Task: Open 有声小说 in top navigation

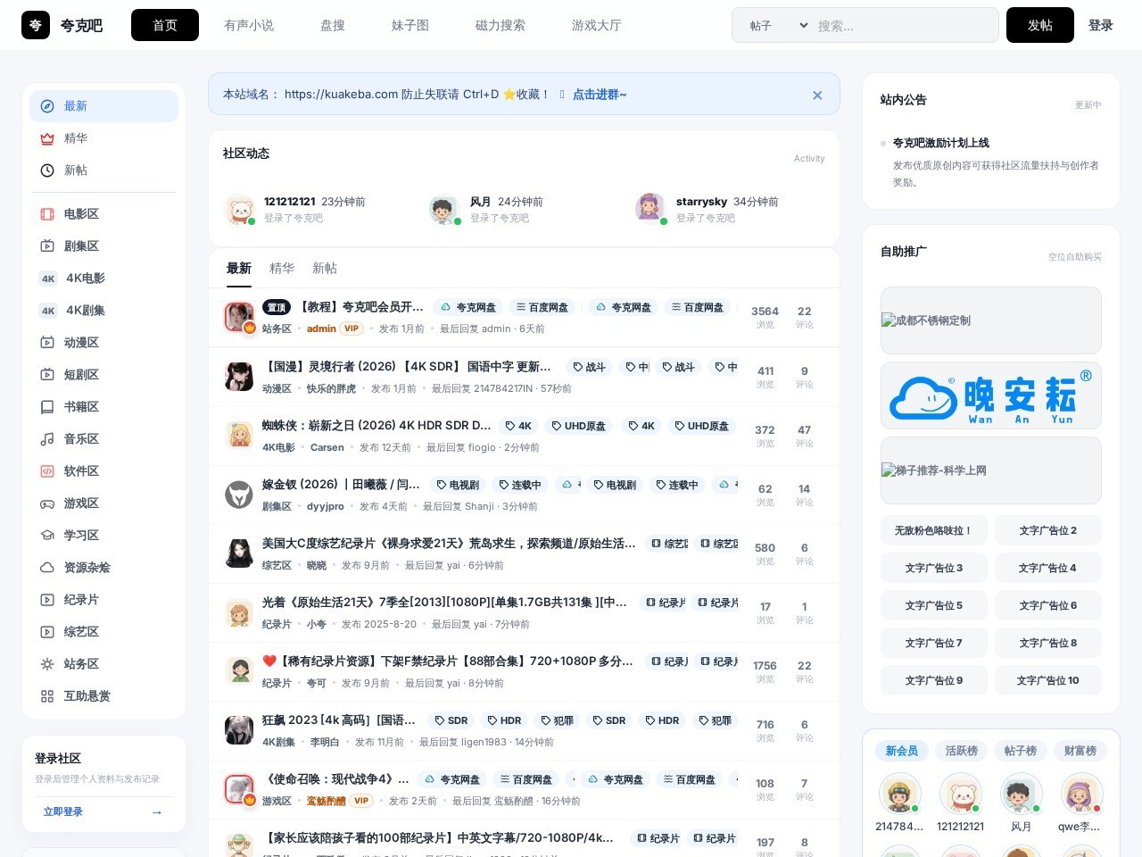Action: click(249, 25)
